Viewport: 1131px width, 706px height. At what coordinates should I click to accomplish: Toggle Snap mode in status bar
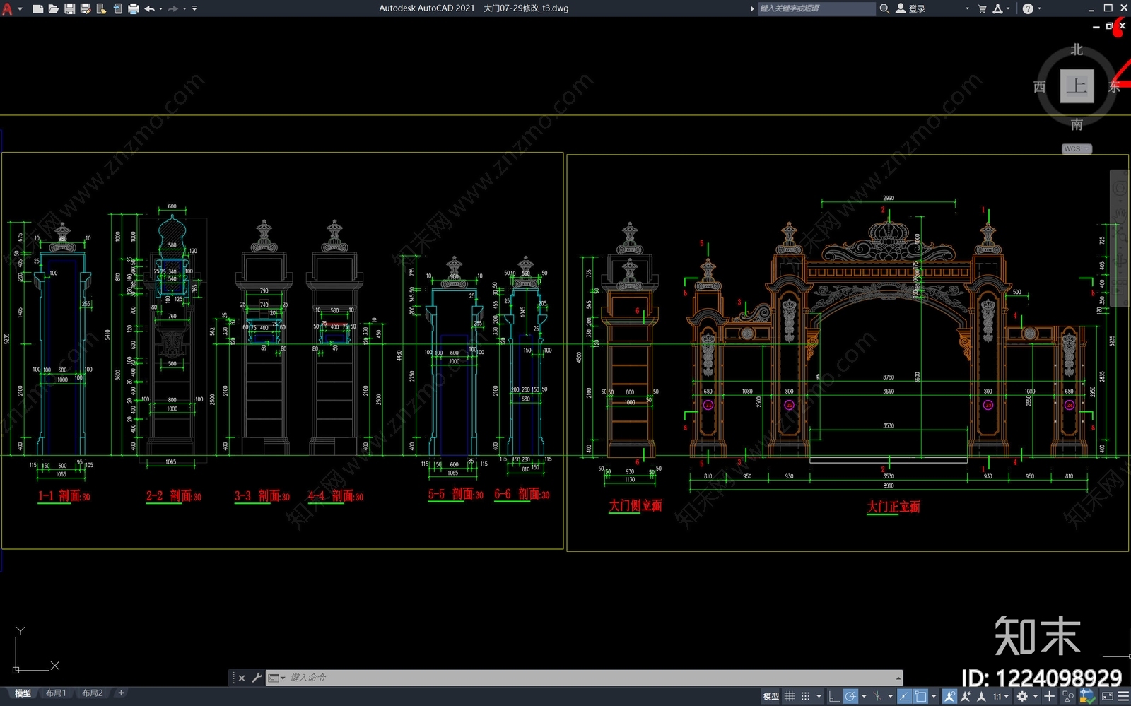click(x=805, y=696)
